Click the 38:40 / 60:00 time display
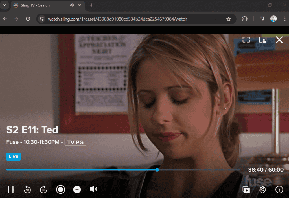 coord(266,170)
